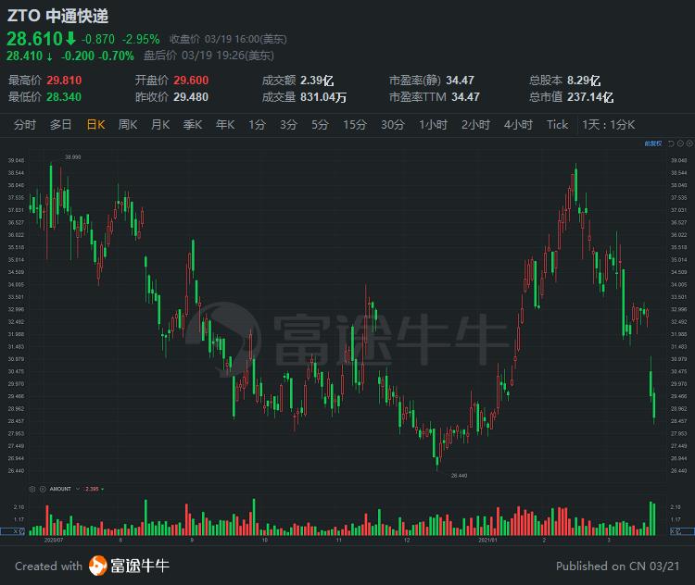Screen dimensions: 695x585
Task: Click the 2020/07 date axis label
Action: [x=54, y=541]
